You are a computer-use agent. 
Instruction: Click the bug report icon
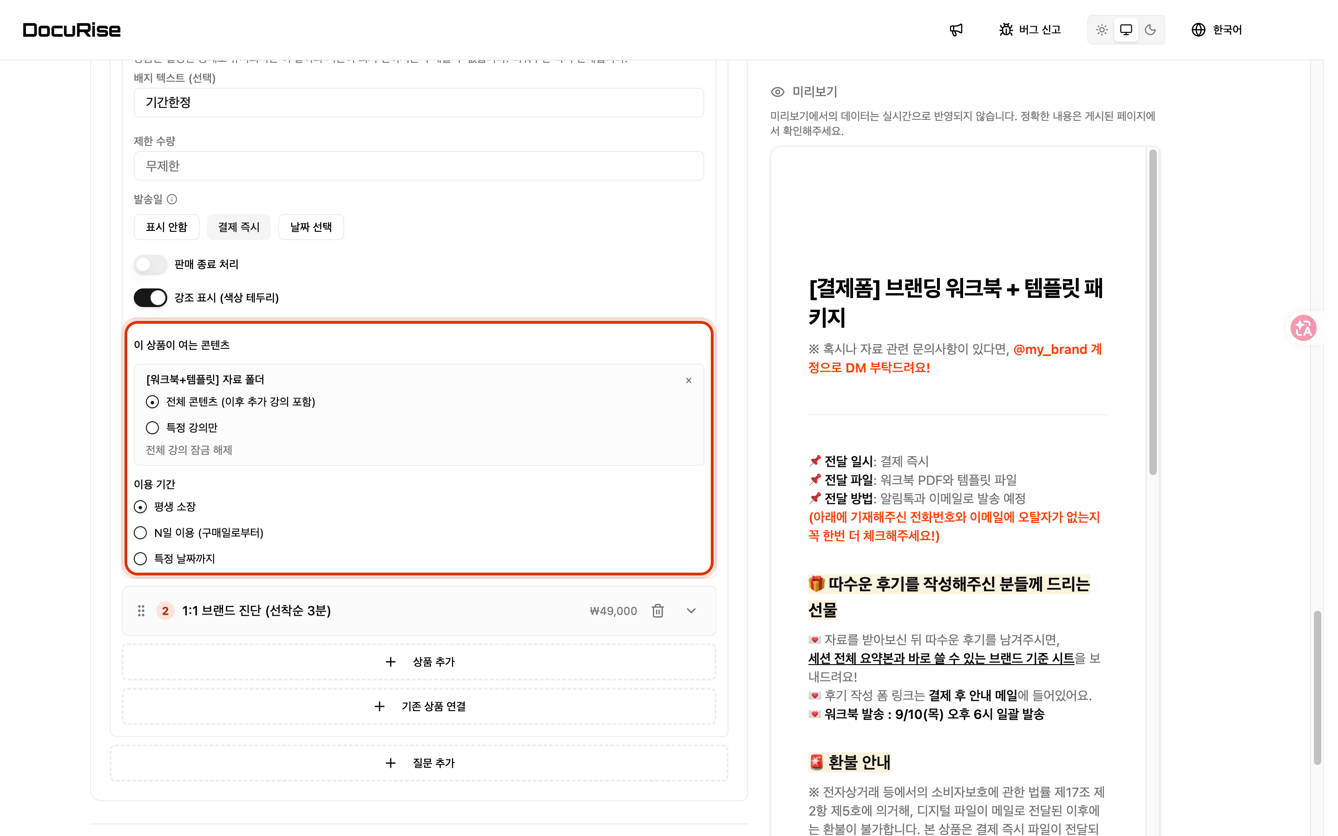pyautogui.click(x=1006, y=30)
